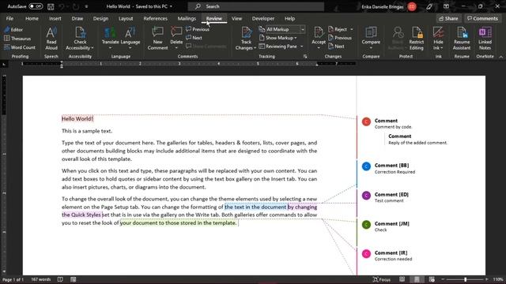Open the Comments button
This screenshot has width=506, height=284.
tap(482, 18)
